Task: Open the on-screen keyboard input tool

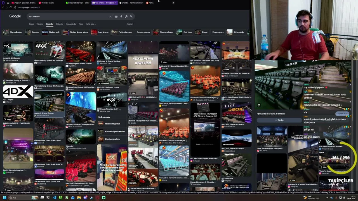Action: tap(116, 16)
